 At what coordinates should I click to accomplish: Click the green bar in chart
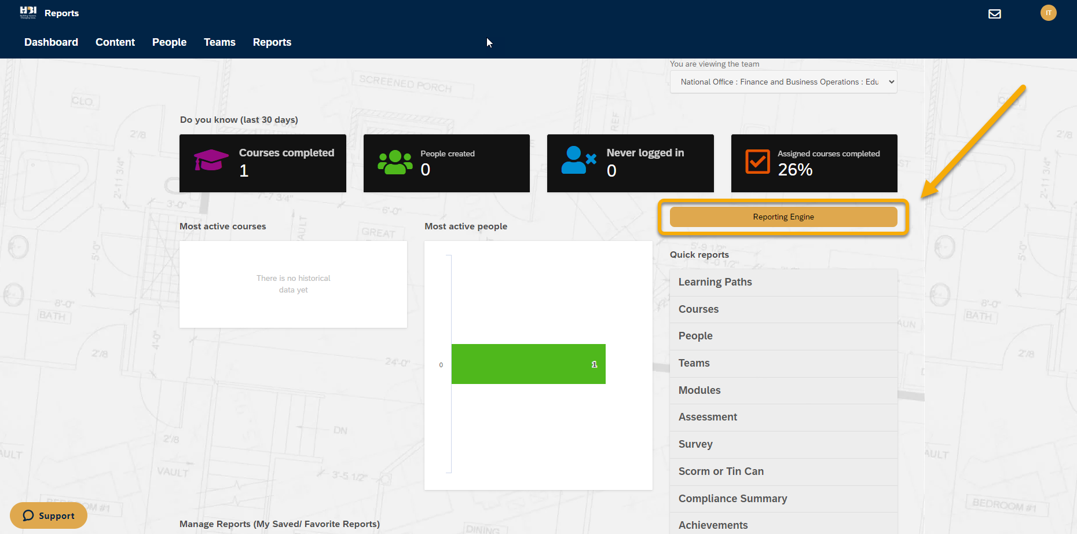528,364
